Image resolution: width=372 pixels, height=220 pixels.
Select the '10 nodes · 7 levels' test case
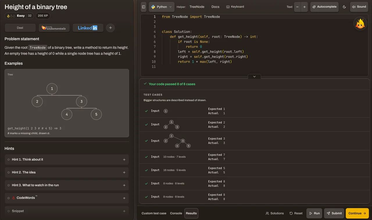point(254,157)
